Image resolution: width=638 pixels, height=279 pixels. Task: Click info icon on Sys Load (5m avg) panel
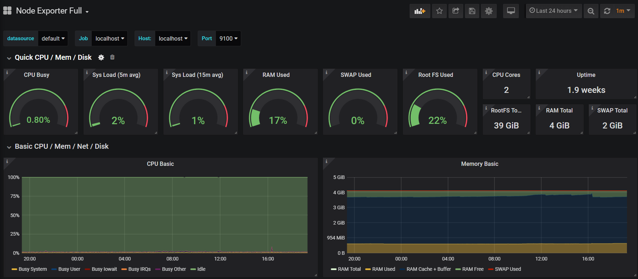[87, 72]
